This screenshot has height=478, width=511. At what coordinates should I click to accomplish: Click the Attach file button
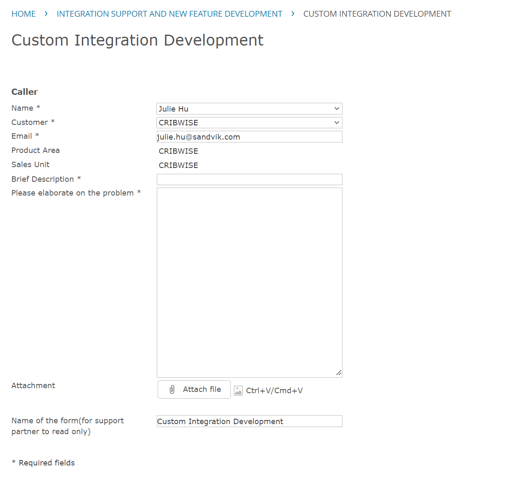pos(194,389)
